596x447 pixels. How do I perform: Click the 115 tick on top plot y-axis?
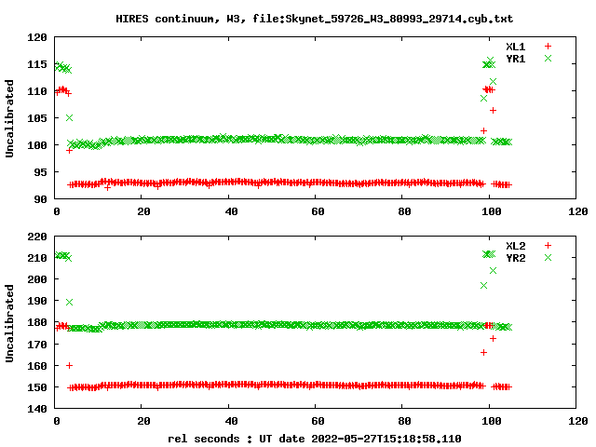(x=37, y=64)
